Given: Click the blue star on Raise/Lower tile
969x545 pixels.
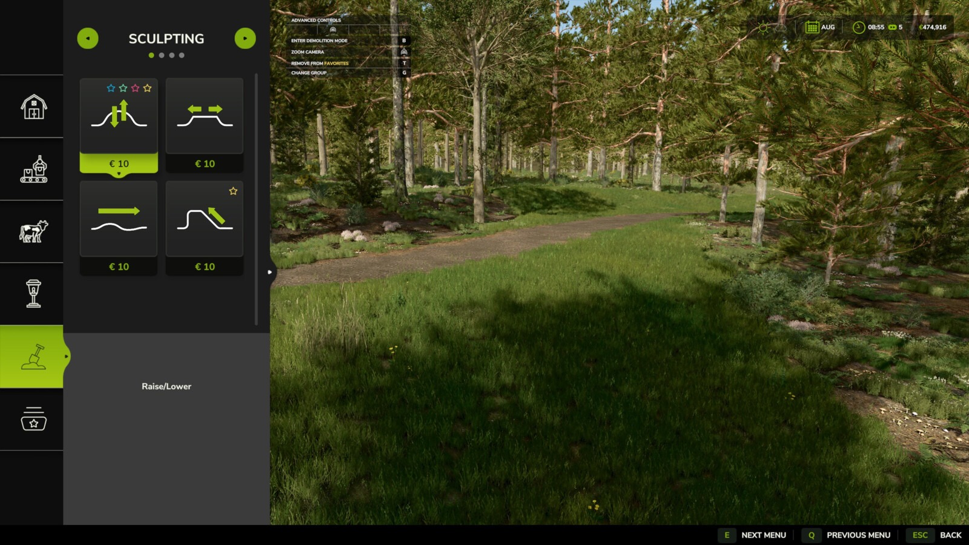Looking at the screenshot, I should 111,88.
